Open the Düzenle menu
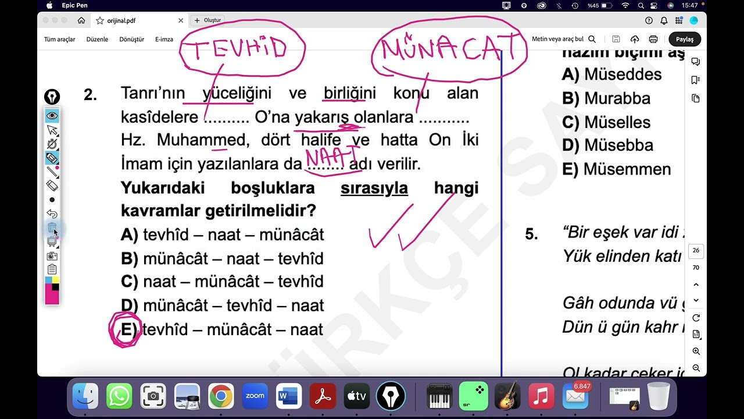Image resolution: width=744 pixels, height=419 pixels. (97, 40)
